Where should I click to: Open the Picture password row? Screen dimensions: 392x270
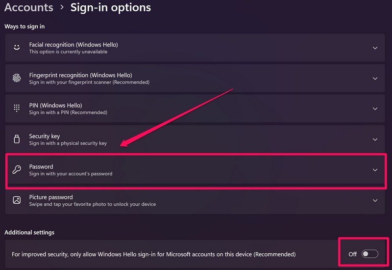click(x=196, y=200)
